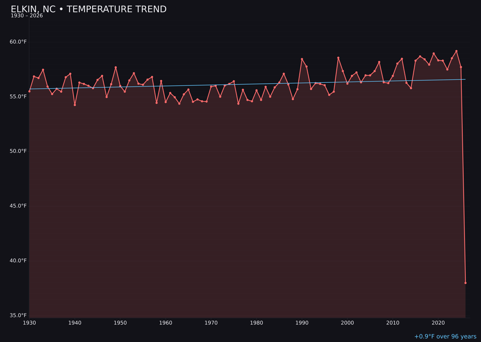The image size is (481, 342).
Task: Select the anomalous low data point near 38°F
Action: point(465,283)
